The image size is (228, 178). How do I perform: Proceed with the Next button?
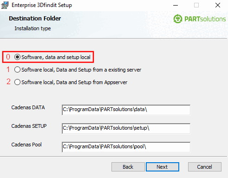point(163,167)
